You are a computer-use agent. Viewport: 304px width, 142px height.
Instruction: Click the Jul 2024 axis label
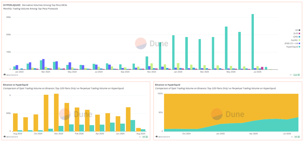99,72
